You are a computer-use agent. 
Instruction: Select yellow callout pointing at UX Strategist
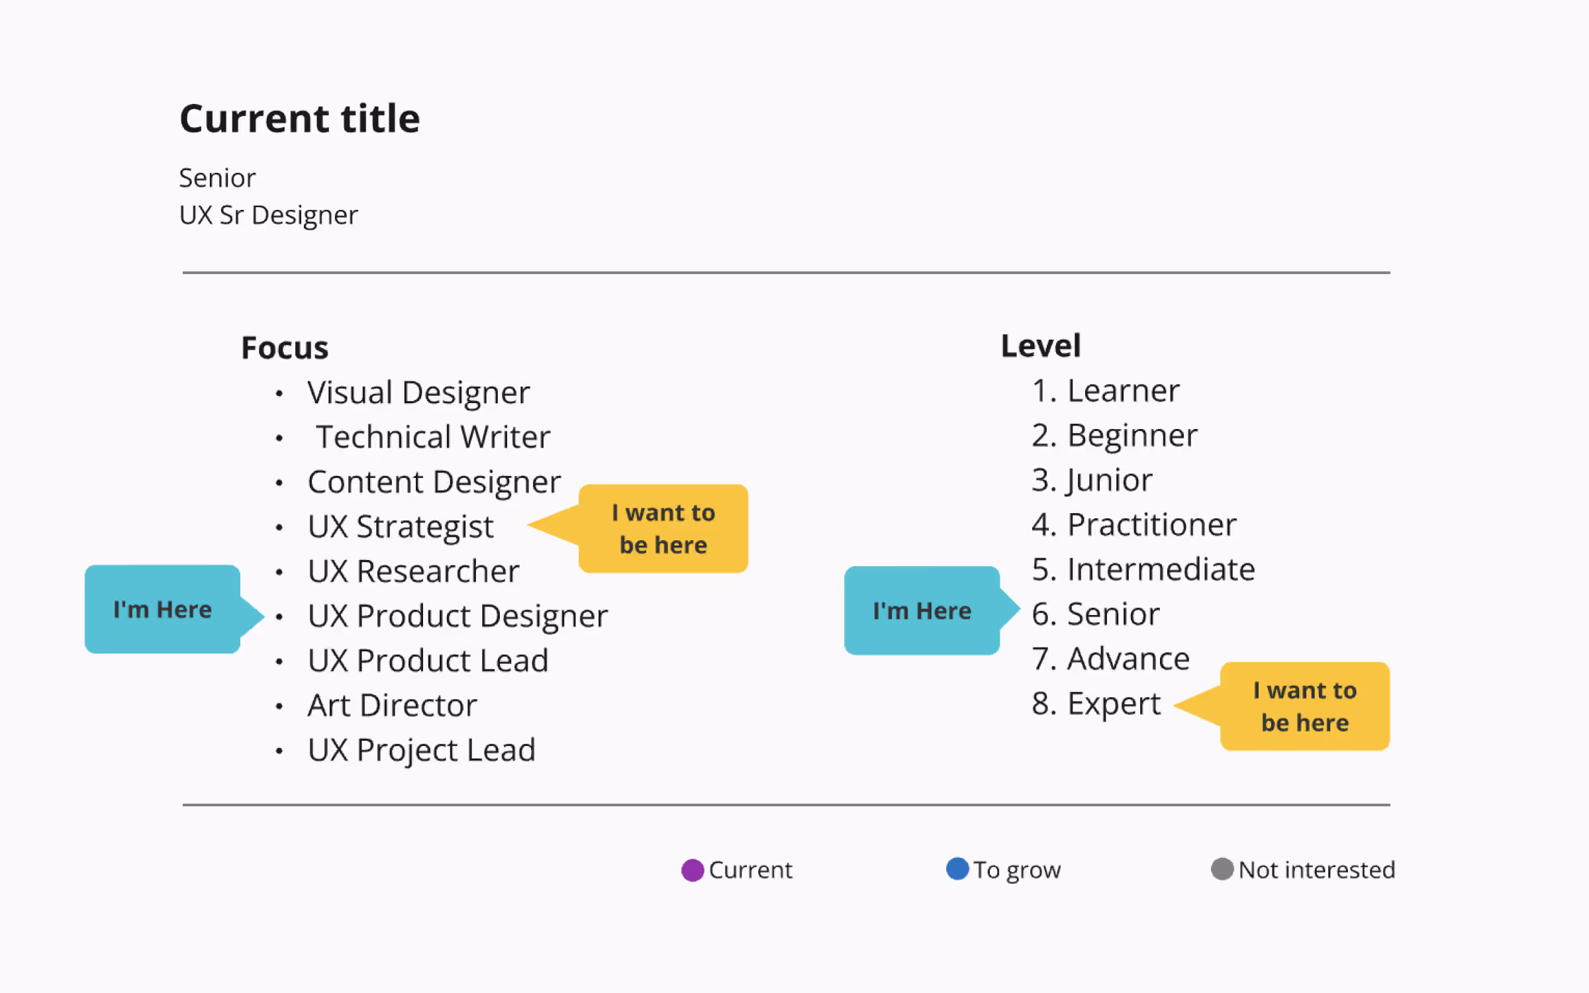[x=663, y=529]
